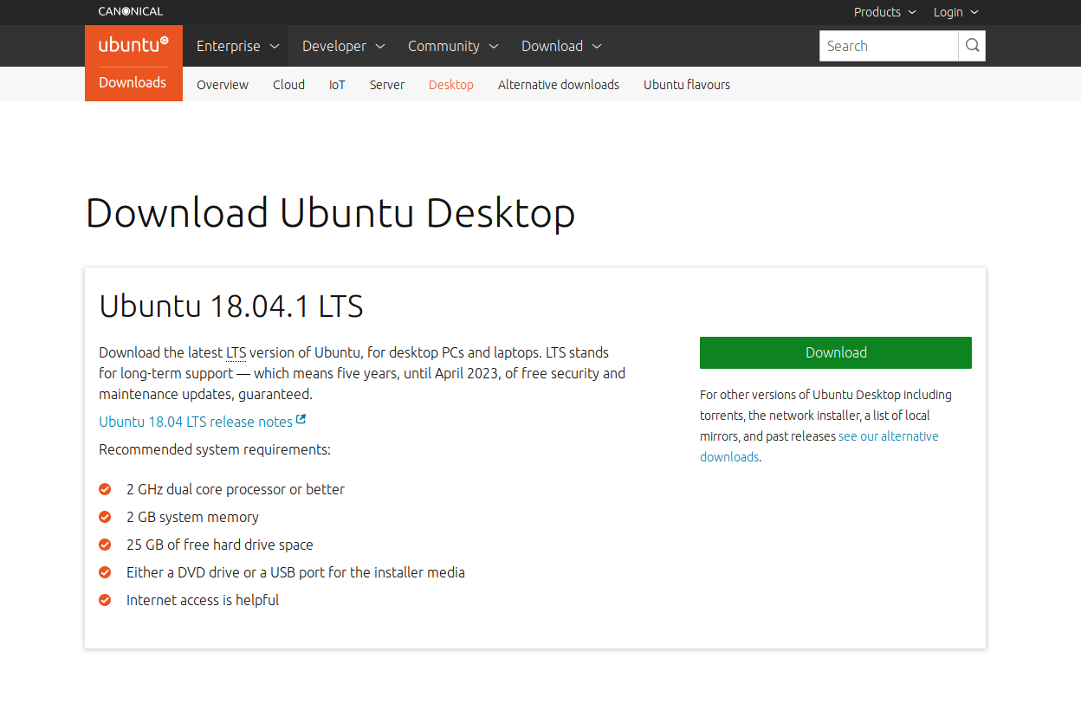
Task: Click tick icon beside 2 GB memory
Action: point(105,517)
